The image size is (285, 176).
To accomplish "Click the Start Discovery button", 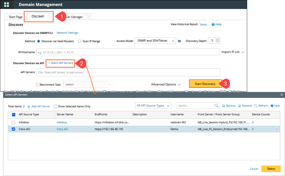I will 205,84.
